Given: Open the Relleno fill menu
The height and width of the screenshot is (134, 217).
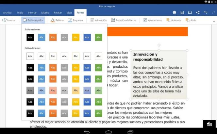Looking at the screenshot, I should [57, 20].
